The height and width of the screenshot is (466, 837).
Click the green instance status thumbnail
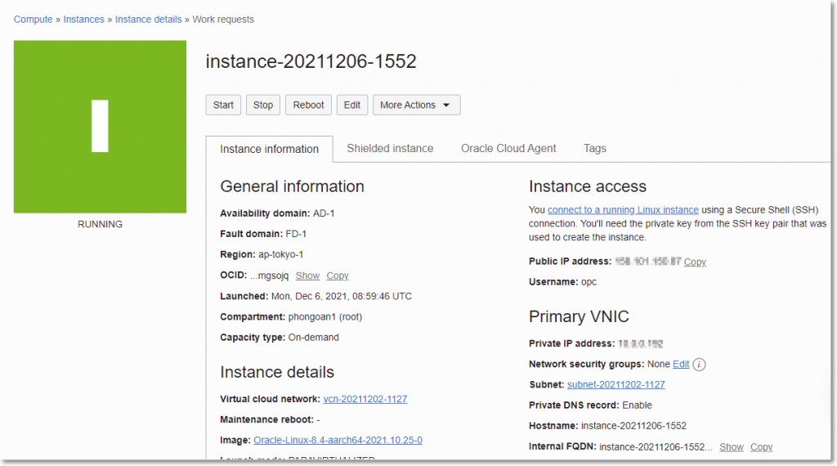point(100,127)
